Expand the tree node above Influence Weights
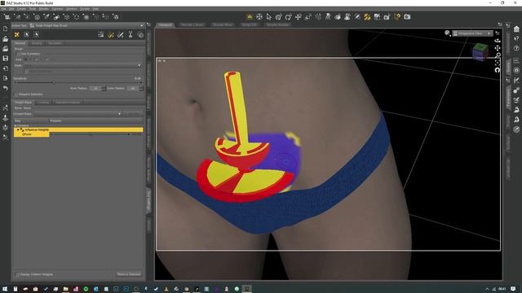522x293 pixels. click(15, 125)
